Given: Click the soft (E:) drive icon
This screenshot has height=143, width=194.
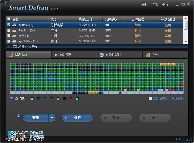Looking at the screenshot, I should [x=14, y=36].
